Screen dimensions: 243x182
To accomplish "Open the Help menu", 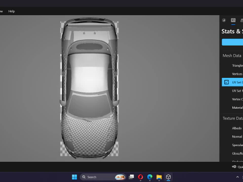I will tap(12, 11).
